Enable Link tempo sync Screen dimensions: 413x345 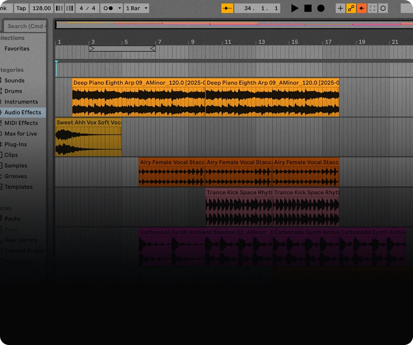point(3,8)
